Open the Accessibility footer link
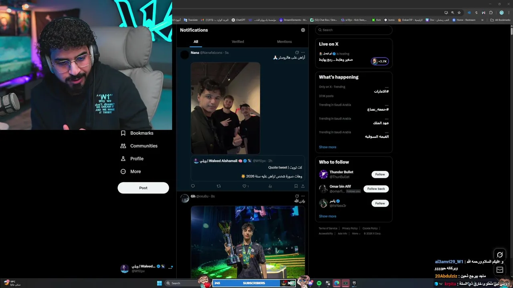 click(x=326, y=234)
